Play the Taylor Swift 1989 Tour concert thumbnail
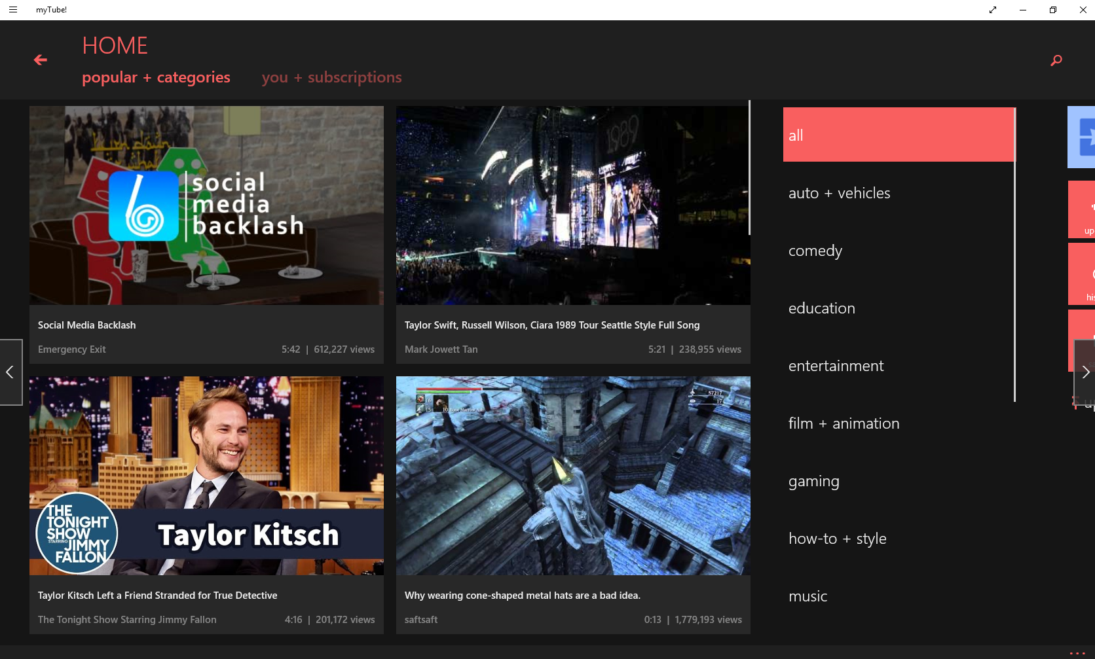This screenshot has width=1095, height=659. [573, 205]
